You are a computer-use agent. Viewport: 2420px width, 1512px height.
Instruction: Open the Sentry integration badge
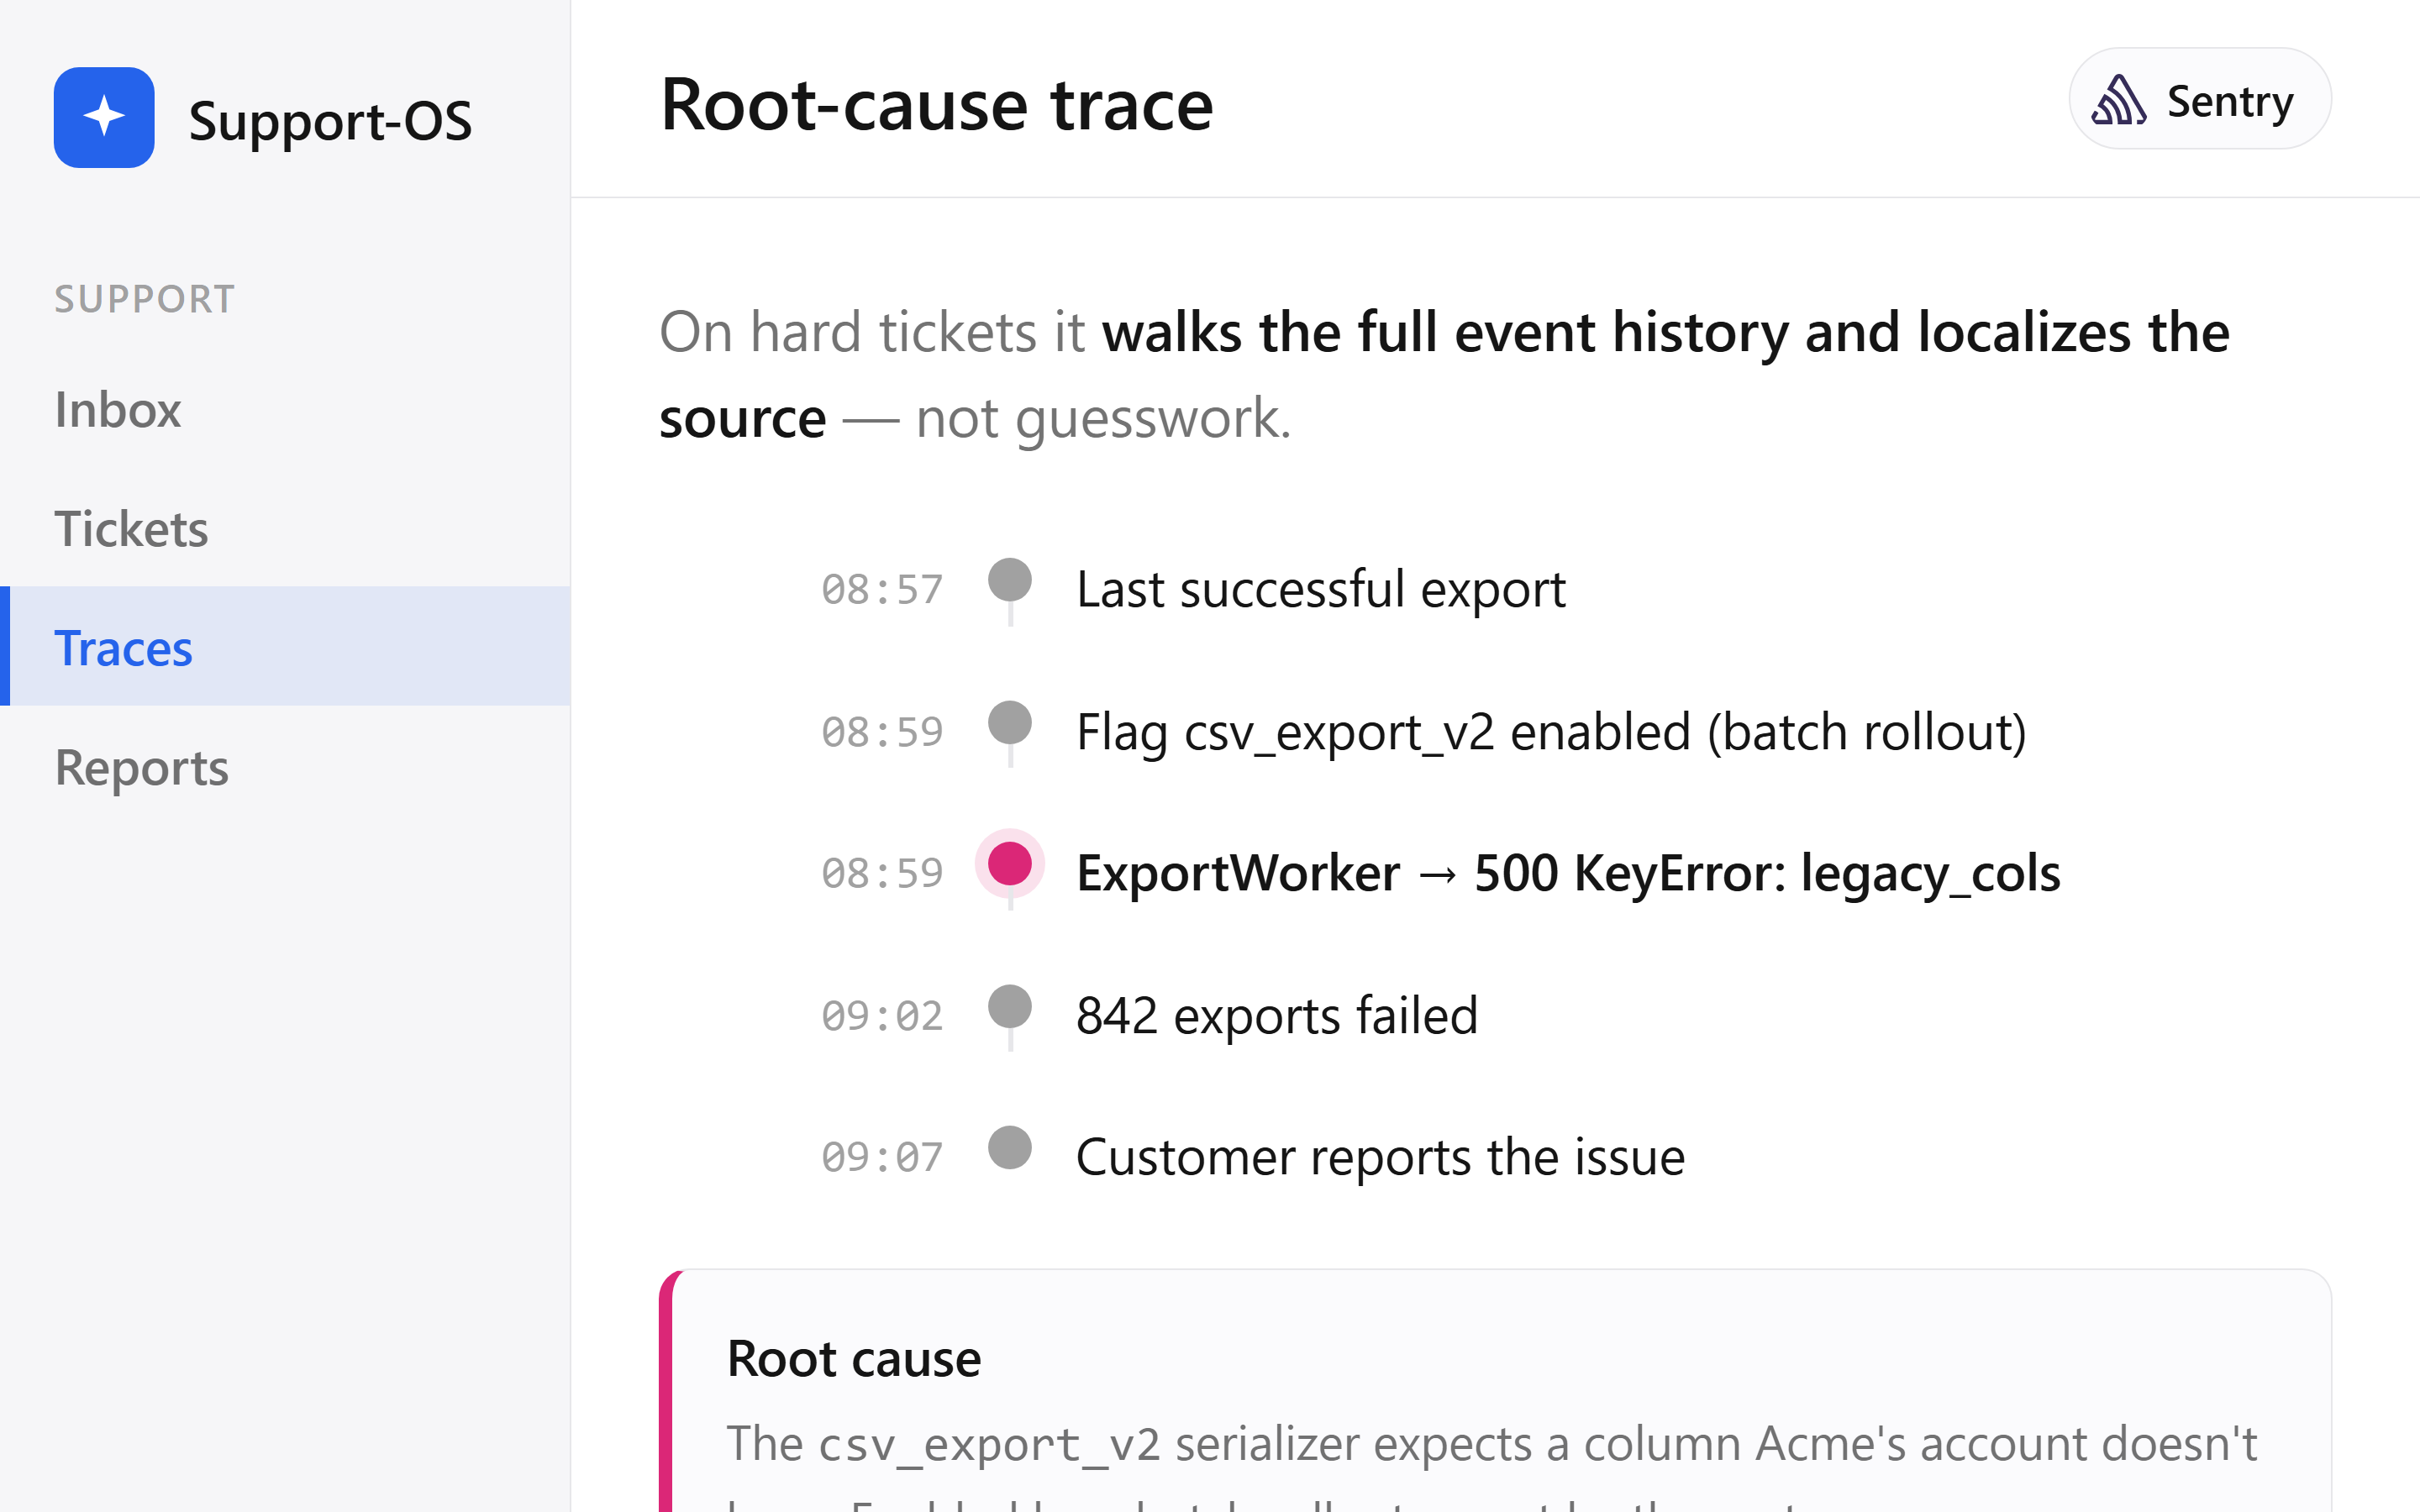point(2199,99)
